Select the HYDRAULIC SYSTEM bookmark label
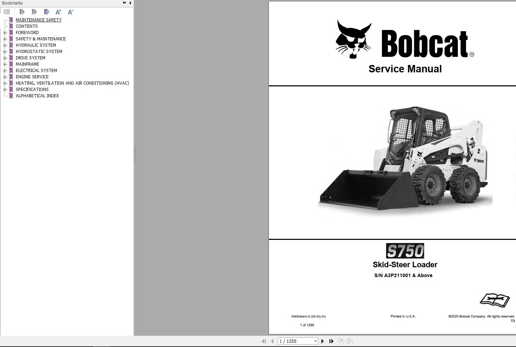 tap(36, 45)
